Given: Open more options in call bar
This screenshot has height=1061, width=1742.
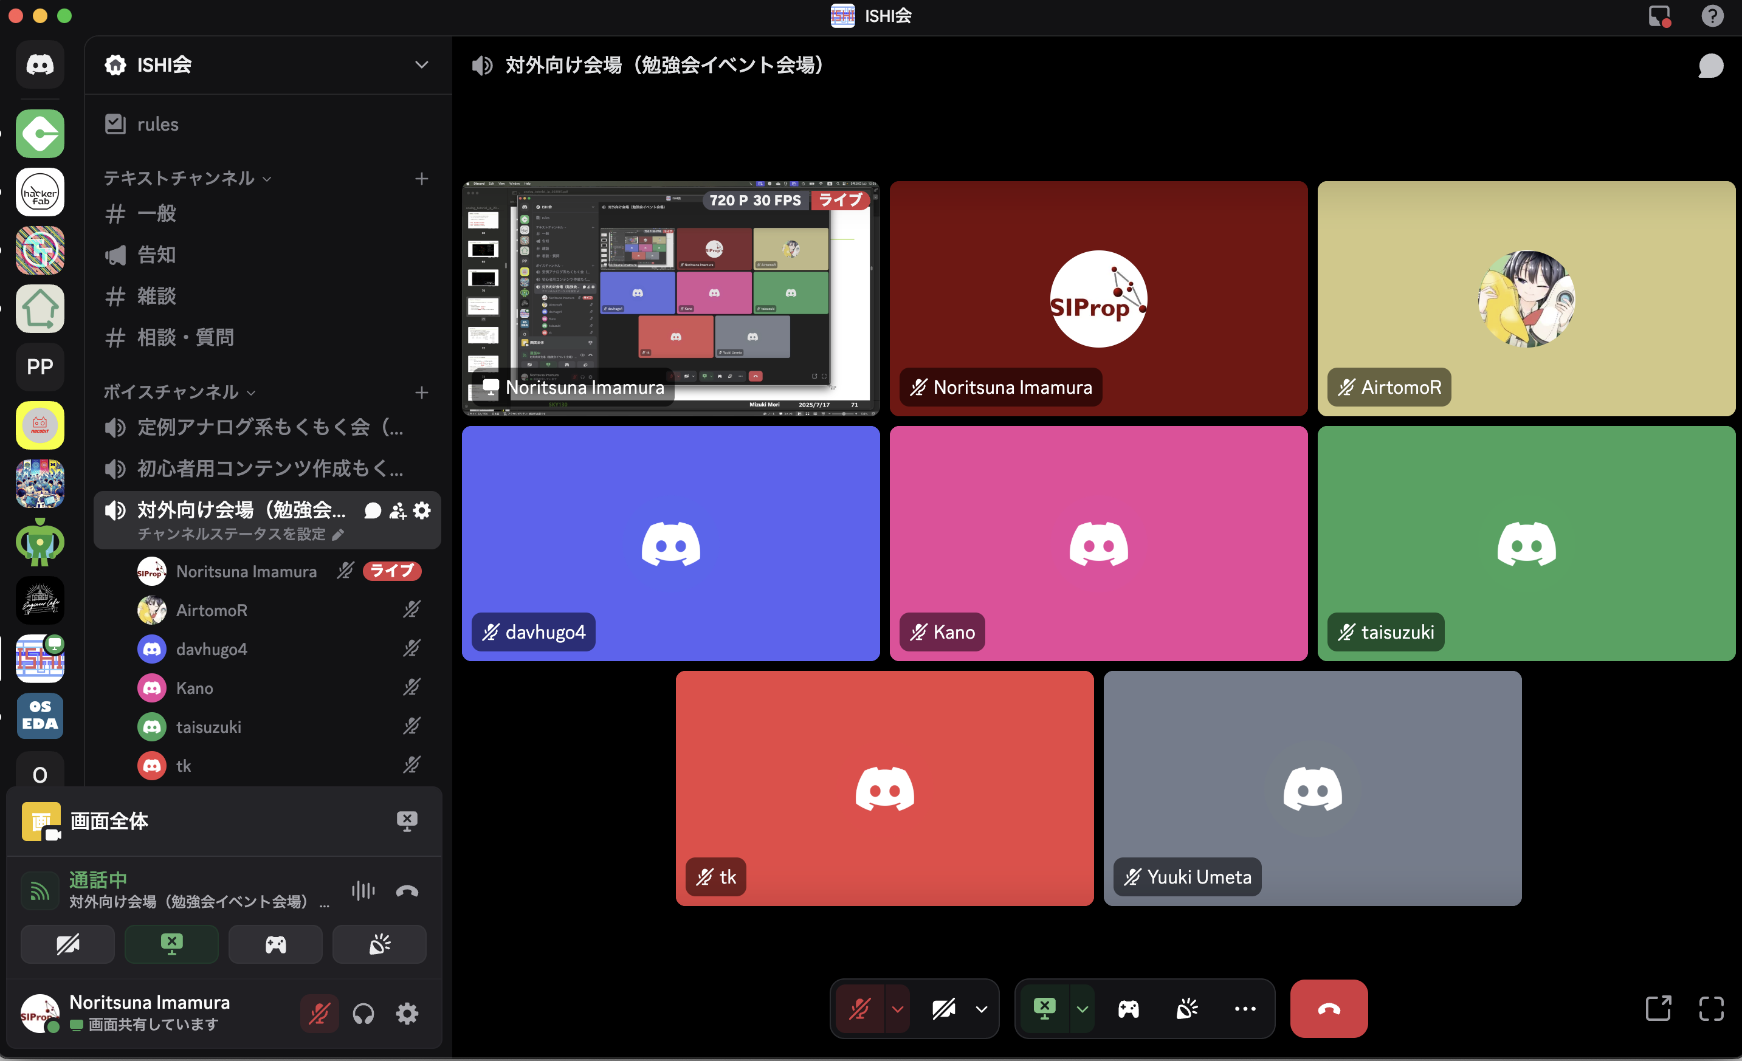Looking at the screenshot, I should coord(1245,1009).
